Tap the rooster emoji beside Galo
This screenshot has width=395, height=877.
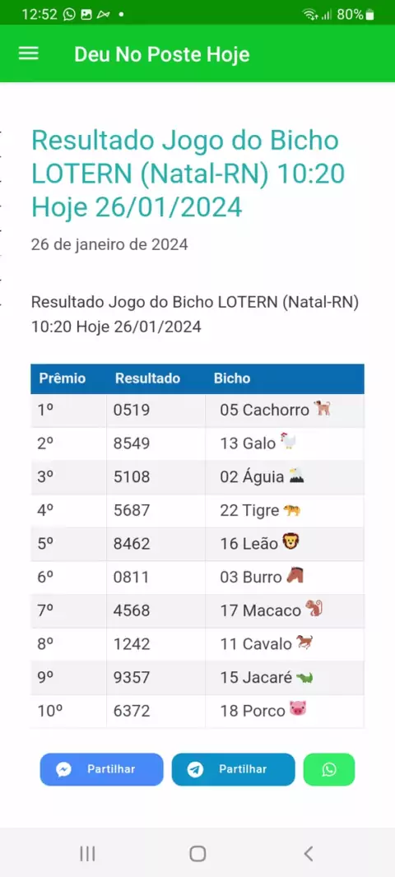pyautogui.click(x=287, y=443)
